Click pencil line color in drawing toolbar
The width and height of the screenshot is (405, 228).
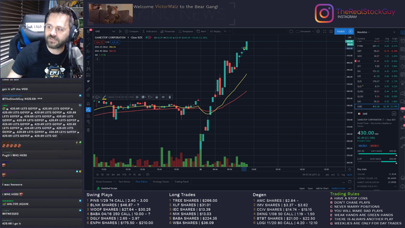click(104, 97)
